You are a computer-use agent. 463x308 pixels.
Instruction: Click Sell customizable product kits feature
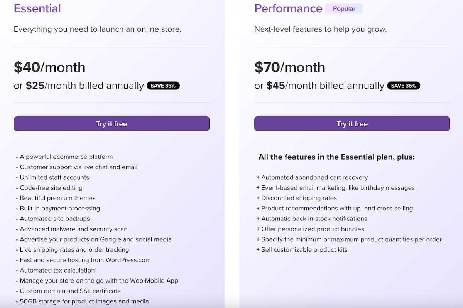304,250
